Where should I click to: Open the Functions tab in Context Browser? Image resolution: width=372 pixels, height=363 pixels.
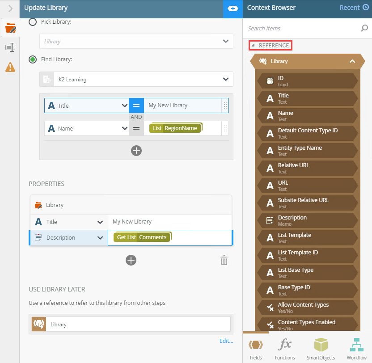pos(285,349)
